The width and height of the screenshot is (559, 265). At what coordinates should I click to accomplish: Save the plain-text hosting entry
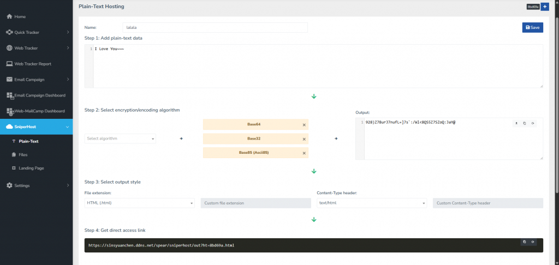pyautogui.click(x=533, y=27)
